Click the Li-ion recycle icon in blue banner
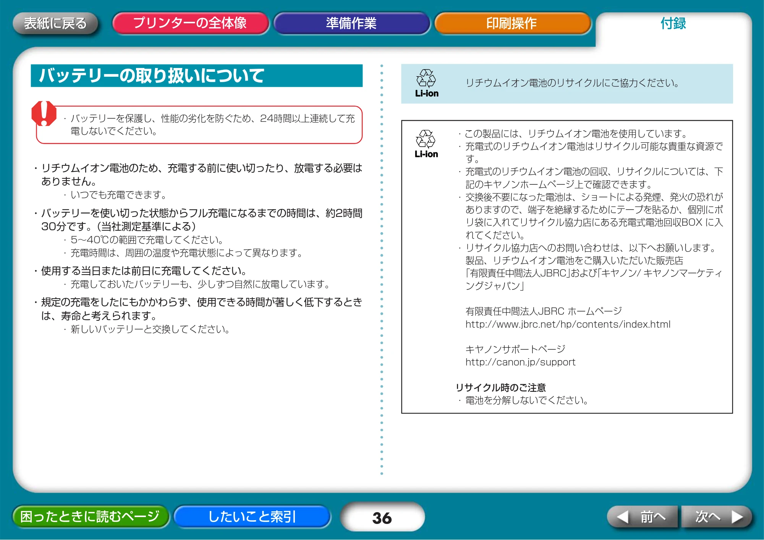 (427, 83)
